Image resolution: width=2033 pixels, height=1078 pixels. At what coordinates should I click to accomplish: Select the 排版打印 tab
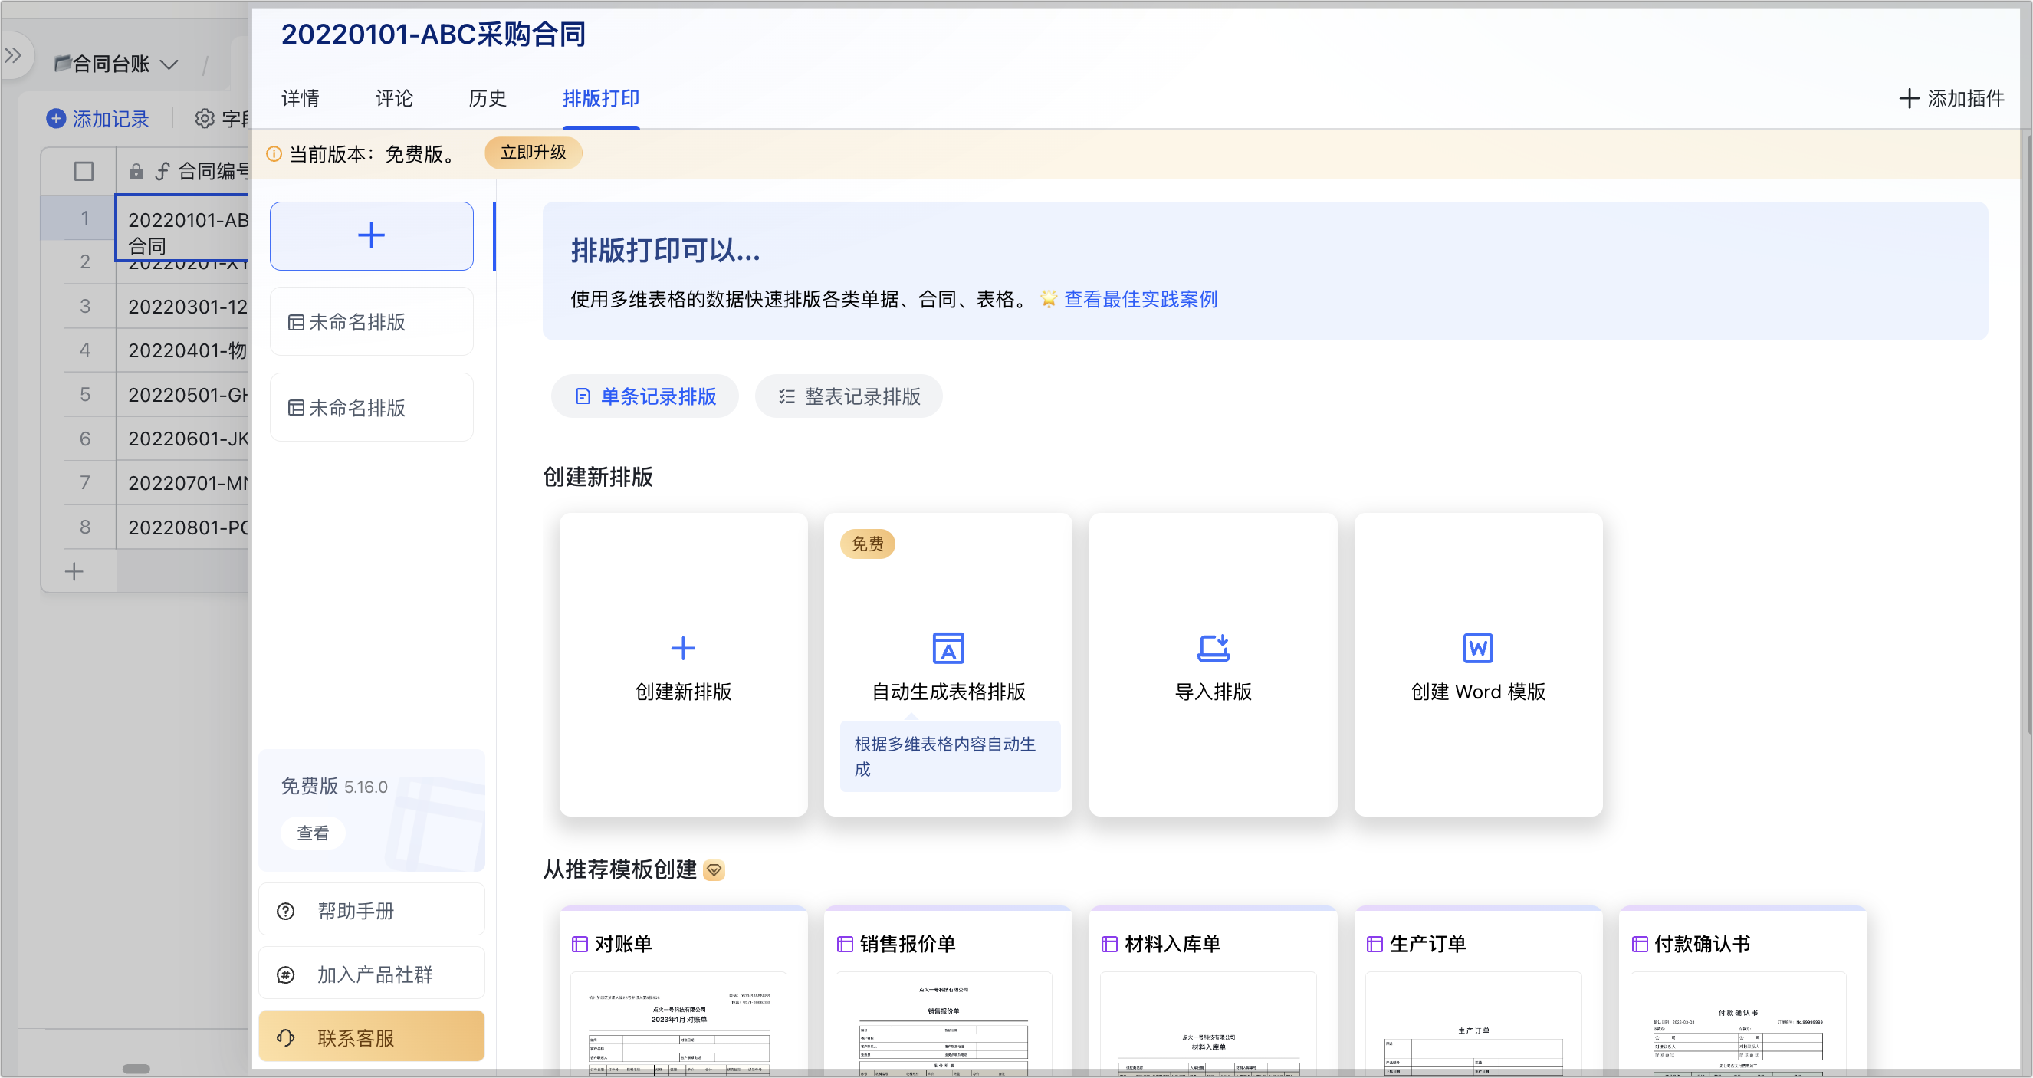point(601,98)
